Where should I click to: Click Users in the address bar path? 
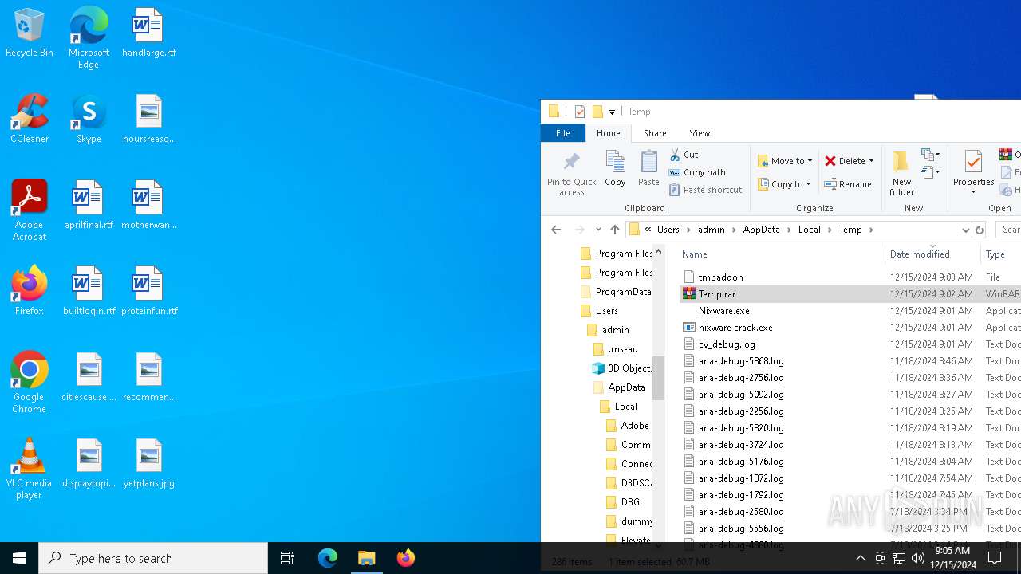click(668, 230)
